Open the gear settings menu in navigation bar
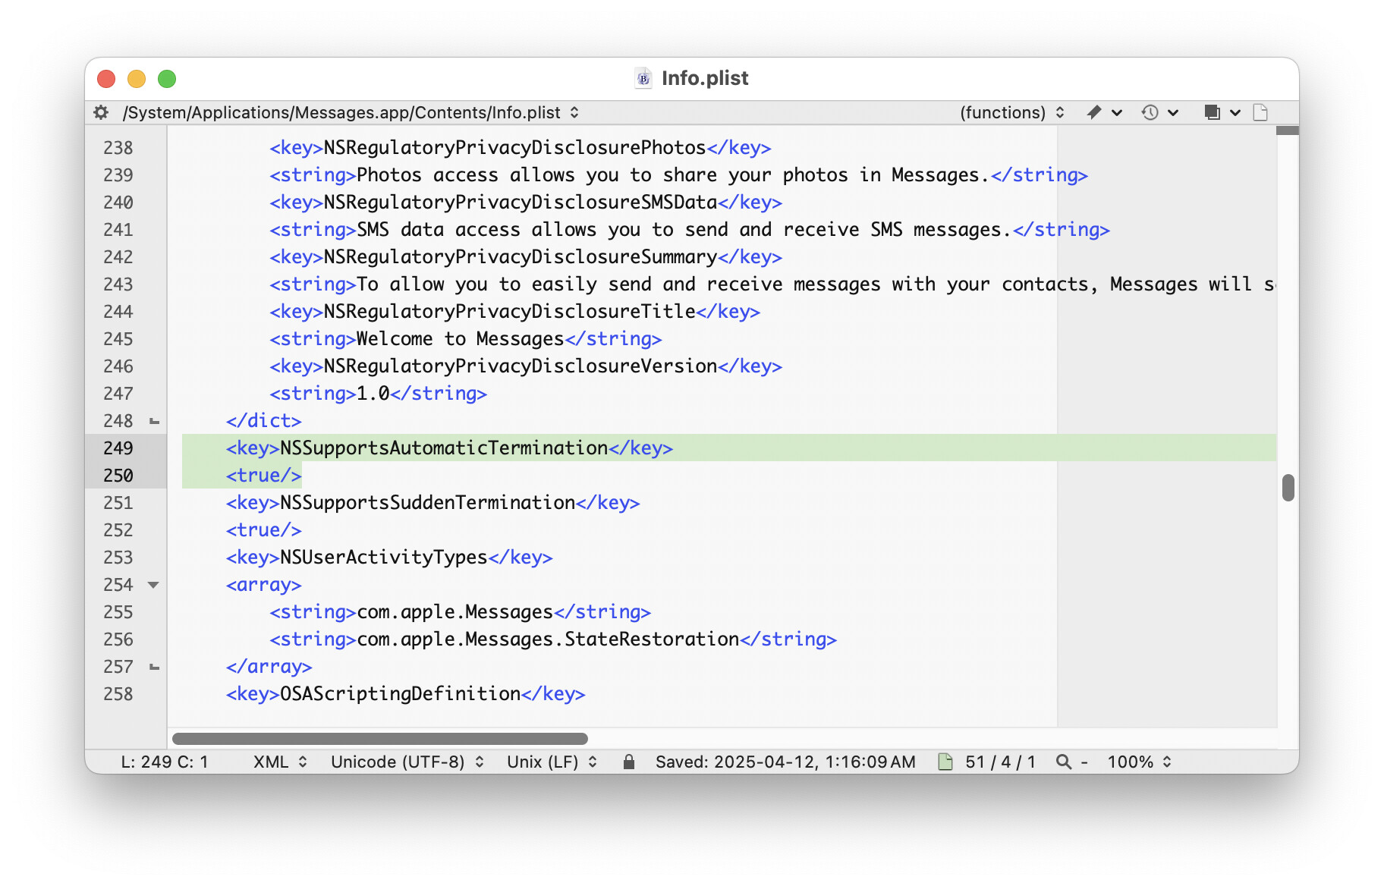 101,112
